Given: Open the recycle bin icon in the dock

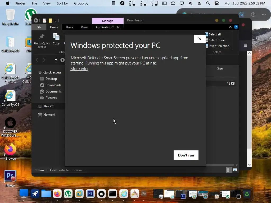Looking at the screenshot, I should click(247, 194).
